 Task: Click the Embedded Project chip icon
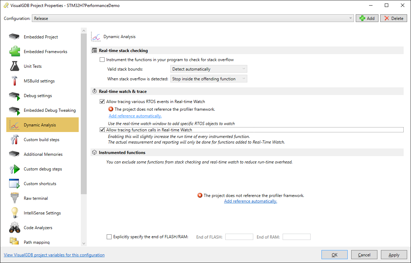click(14, 37)
